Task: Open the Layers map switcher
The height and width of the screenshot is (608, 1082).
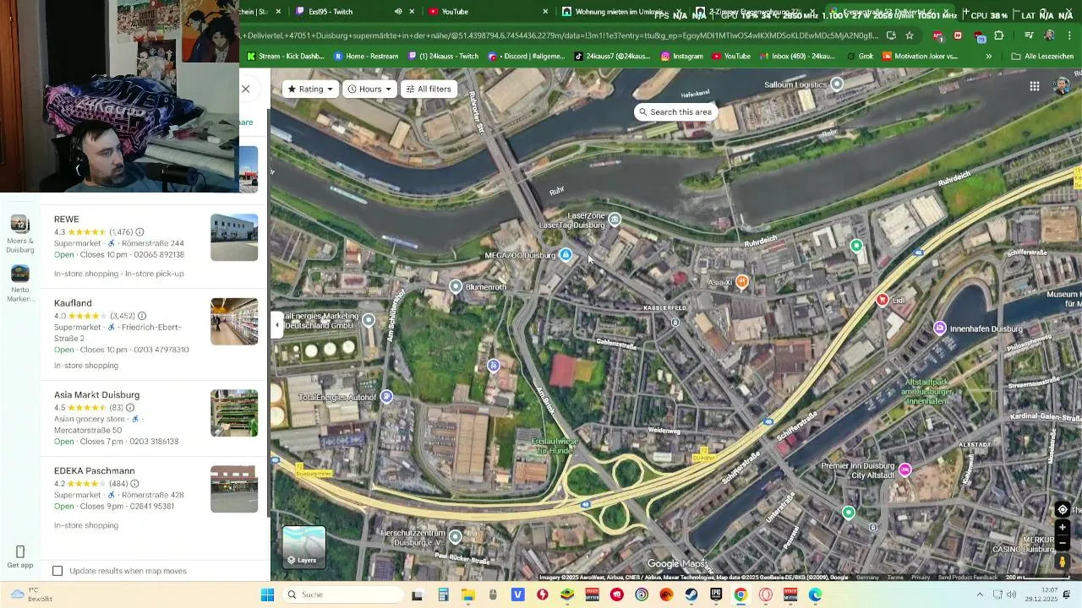Action: (x=303, y=547)
